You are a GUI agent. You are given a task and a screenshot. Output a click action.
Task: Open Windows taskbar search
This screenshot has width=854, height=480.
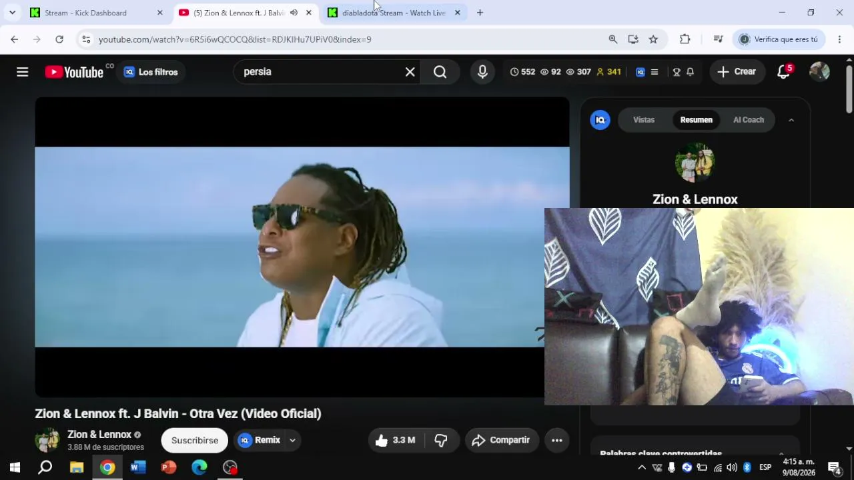click(x=45, y=467)
